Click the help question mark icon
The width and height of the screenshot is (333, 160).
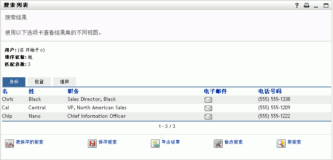click(297, 6)
